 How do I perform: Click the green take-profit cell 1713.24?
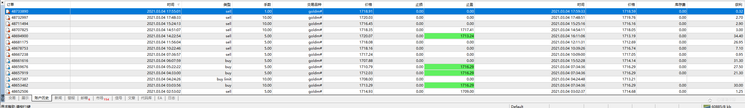click(x=449, y=36)
